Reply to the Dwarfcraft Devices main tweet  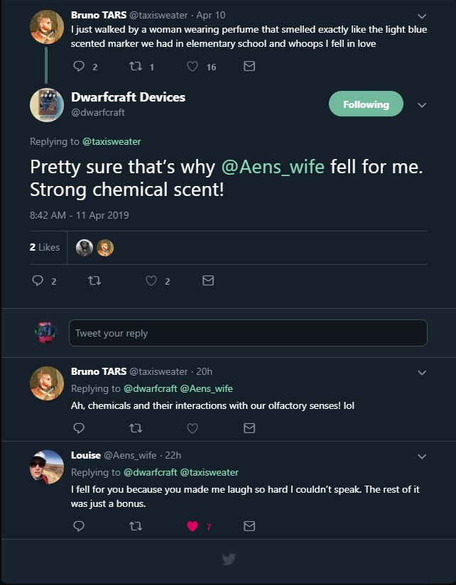tap(38, 281)
